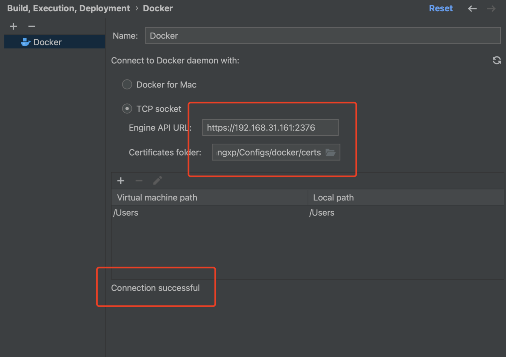506x357 pixels.
Task: Go back with the left arrow
Action: pyautogui.click(x=472, y=9)
